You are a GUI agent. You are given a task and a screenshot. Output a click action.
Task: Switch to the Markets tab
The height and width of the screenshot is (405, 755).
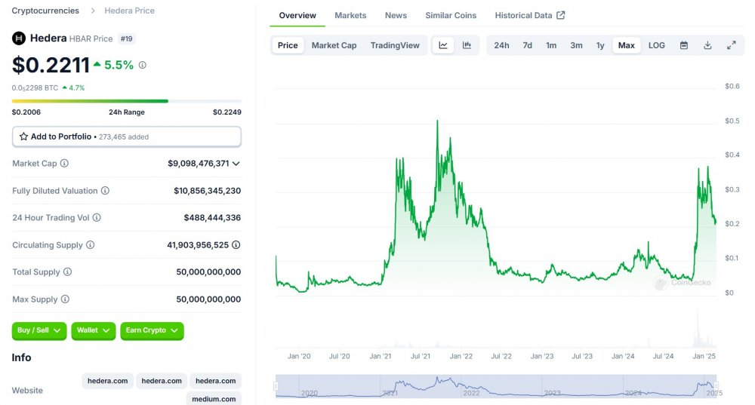(350, 15)
